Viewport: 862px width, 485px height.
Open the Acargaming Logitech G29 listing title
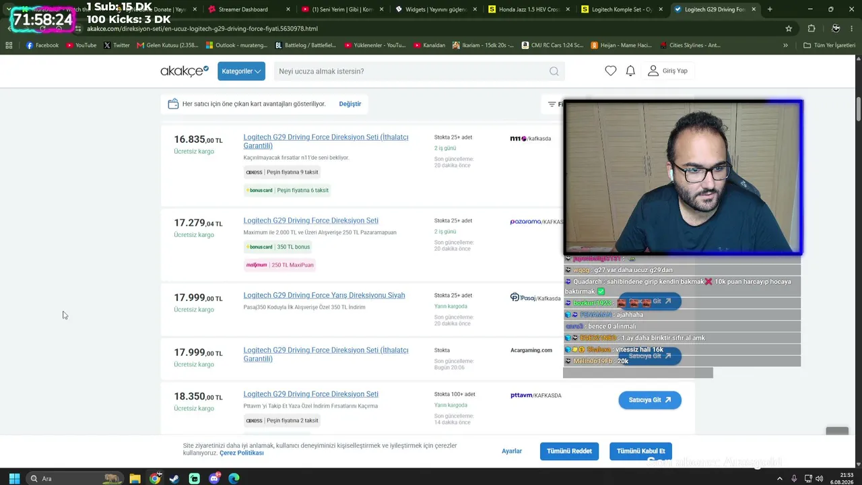326,354
